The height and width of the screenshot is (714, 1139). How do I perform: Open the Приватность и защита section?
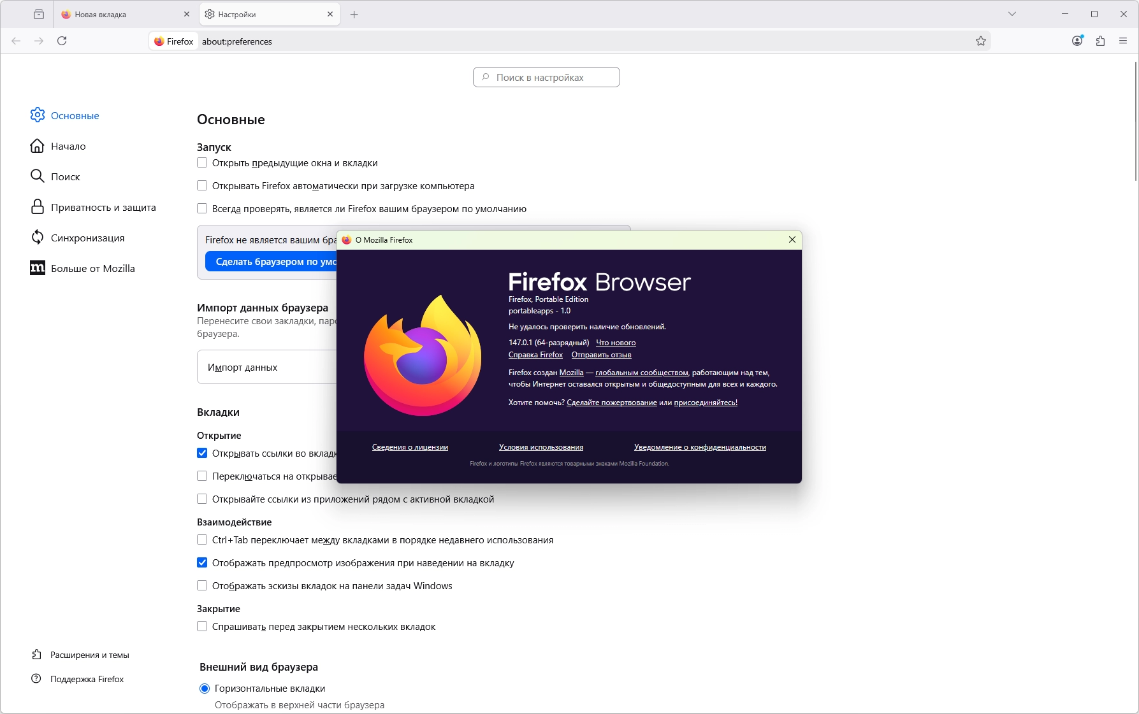[x=93, y=207]
